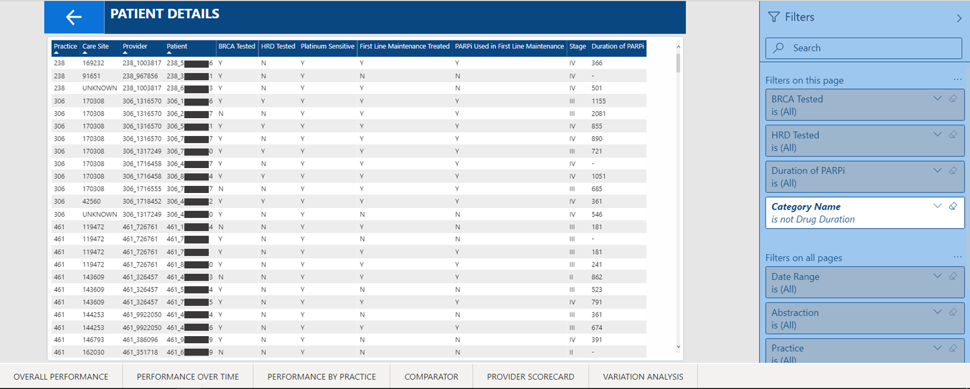Expand the BRCA Tested filter card
Image resolution: width=970 pixels, height=389 pixels.
937,99
